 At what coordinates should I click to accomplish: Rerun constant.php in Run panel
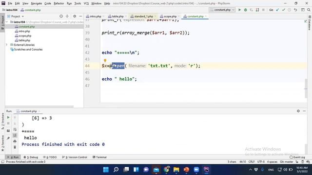tap(8, 118)
